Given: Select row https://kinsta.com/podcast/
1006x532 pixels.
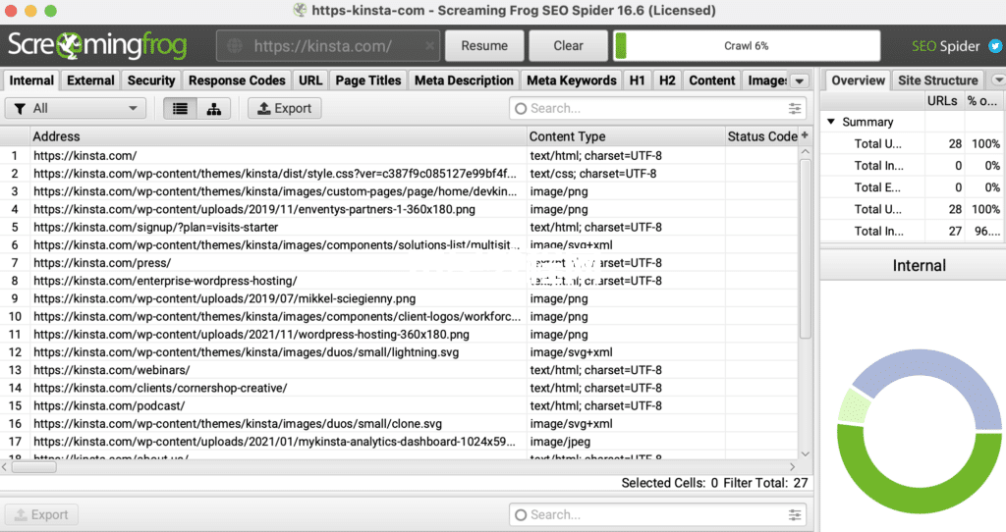Looking at the screenshot, I should (x=399, y=406).
